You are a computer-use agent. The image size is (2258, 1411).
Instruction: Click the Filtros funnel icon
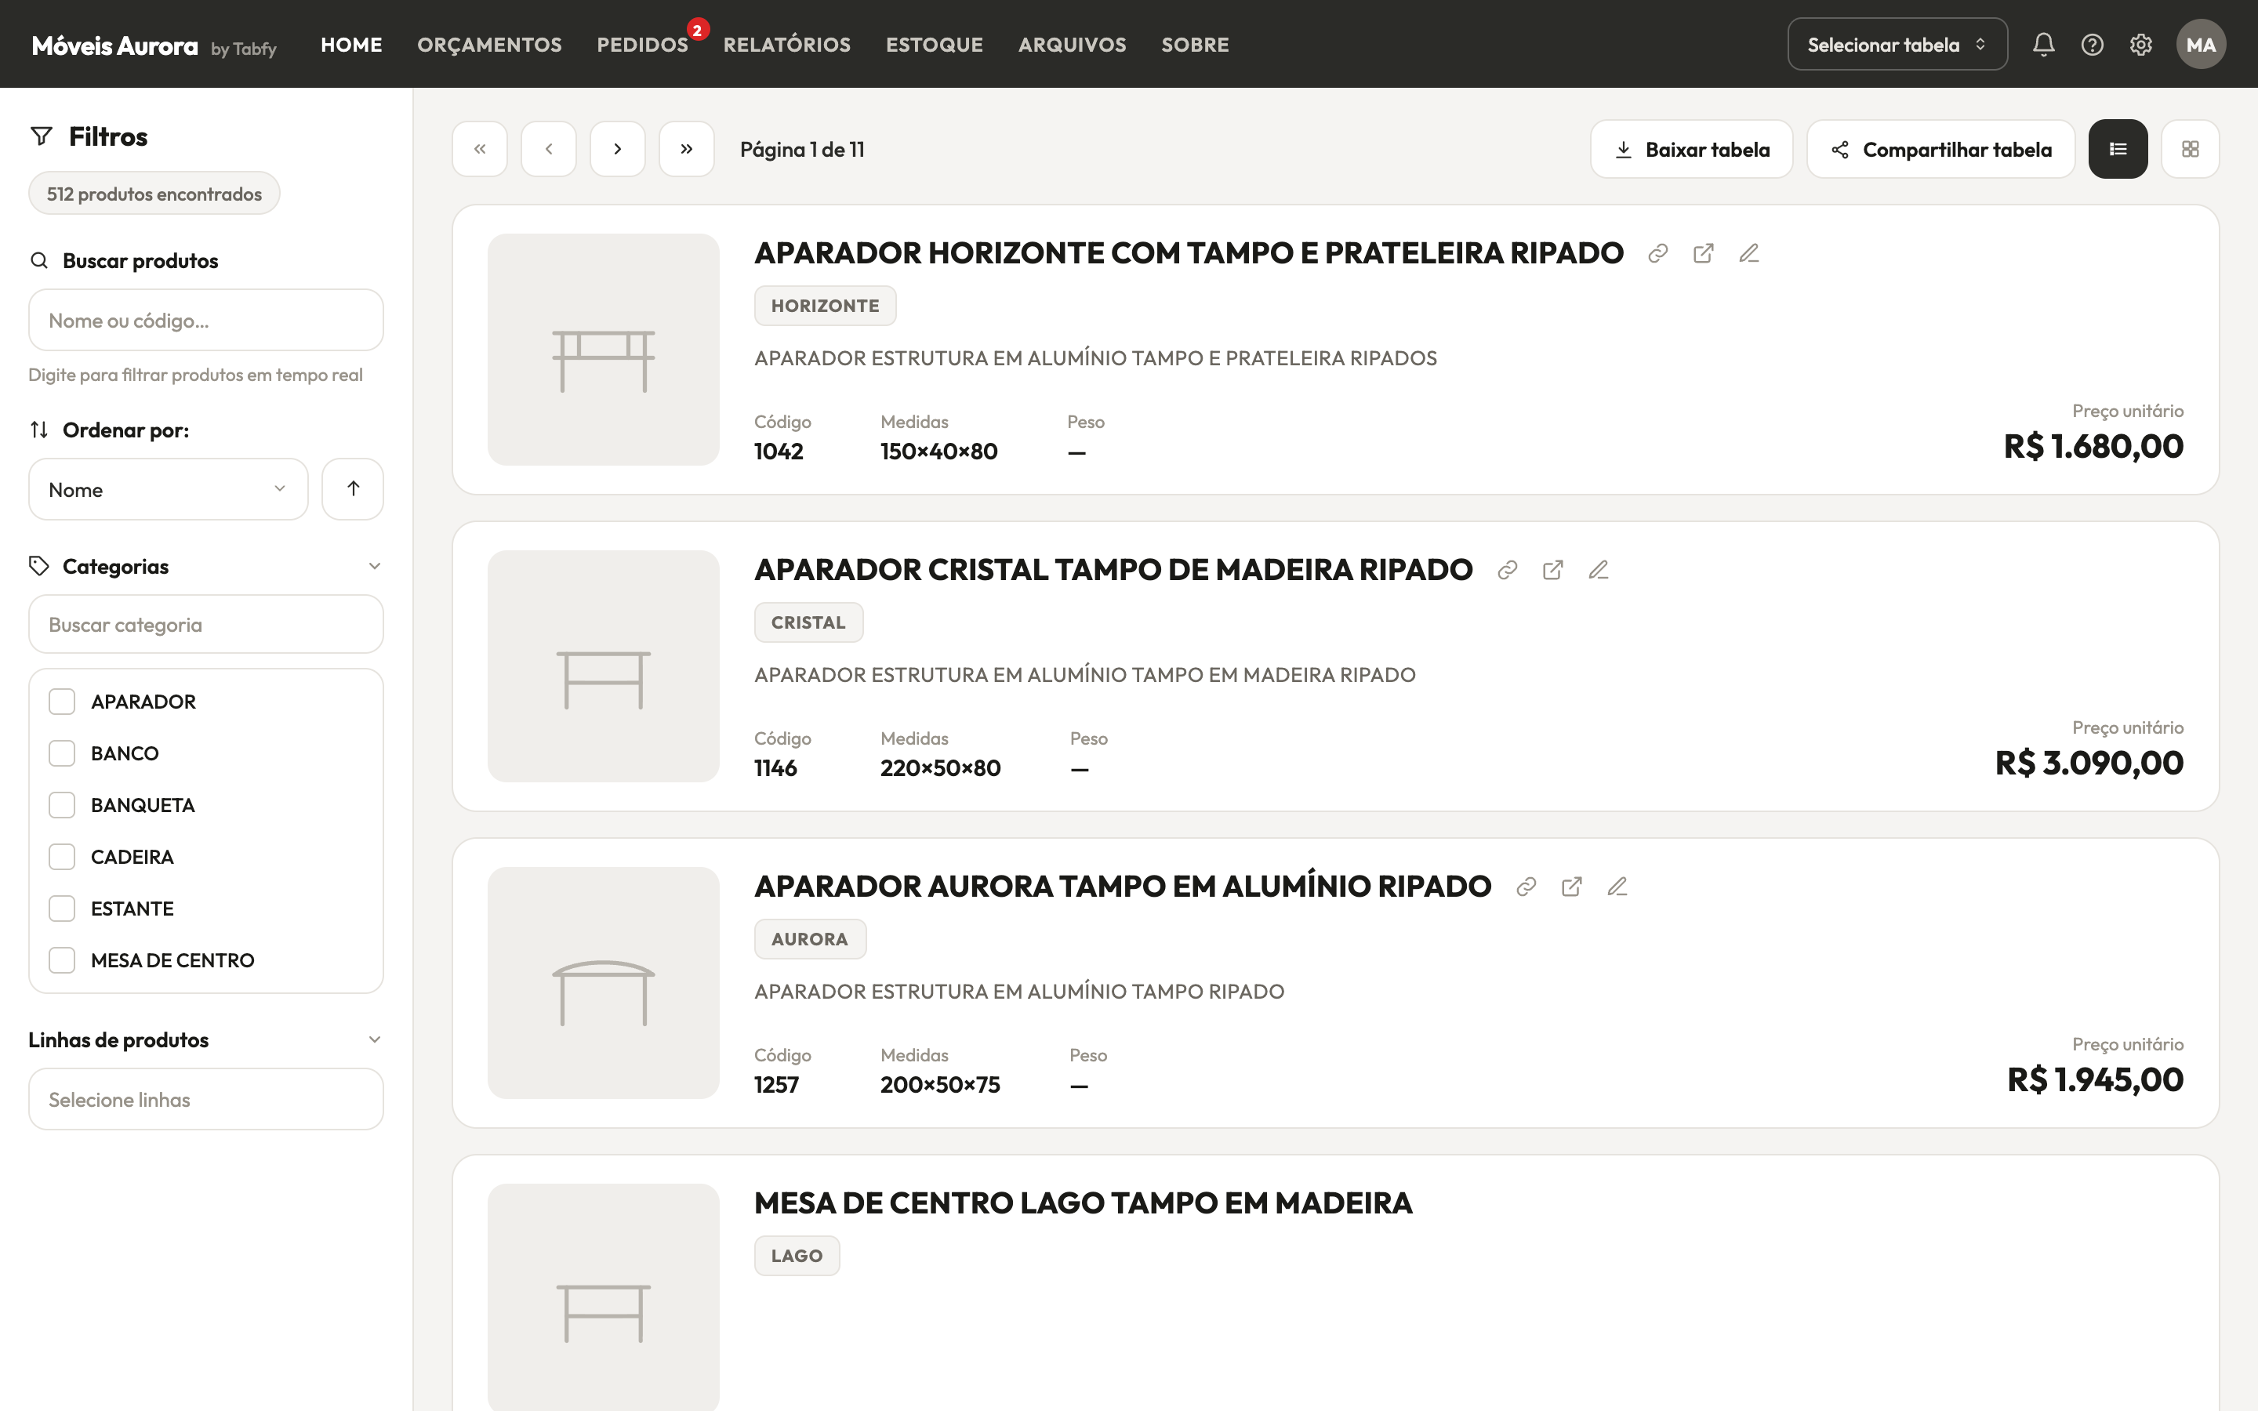41,136
